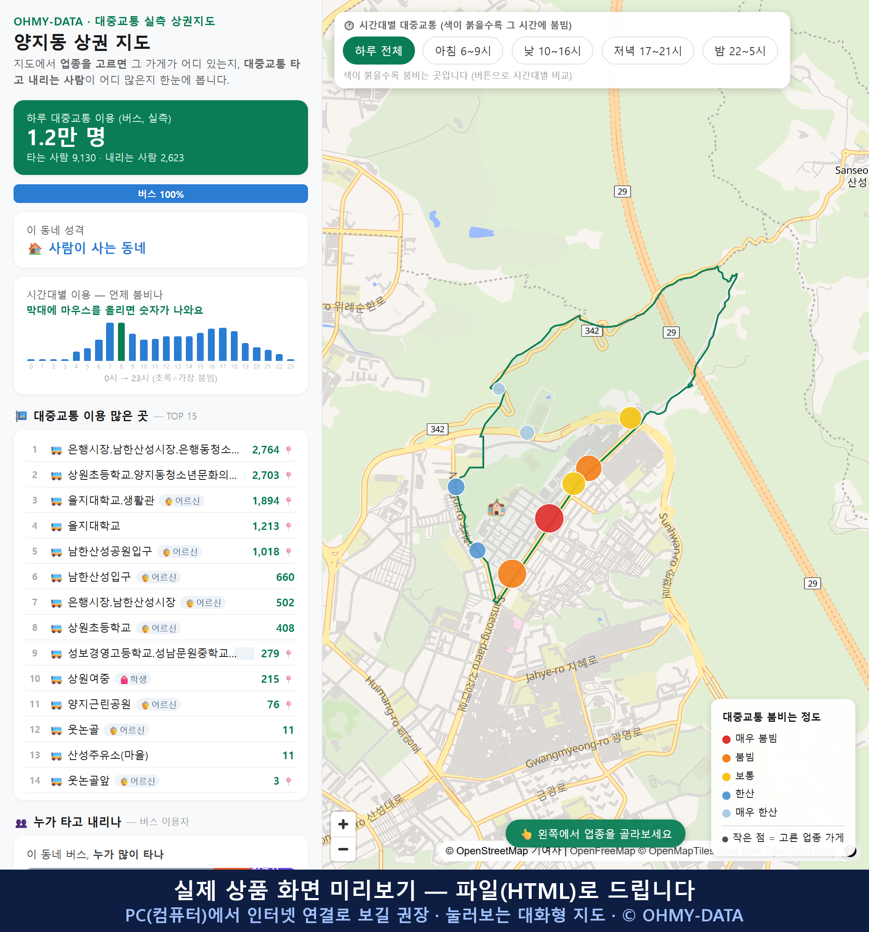
Task: Click the map attribution info toggle icon
Action: point(850,850)
